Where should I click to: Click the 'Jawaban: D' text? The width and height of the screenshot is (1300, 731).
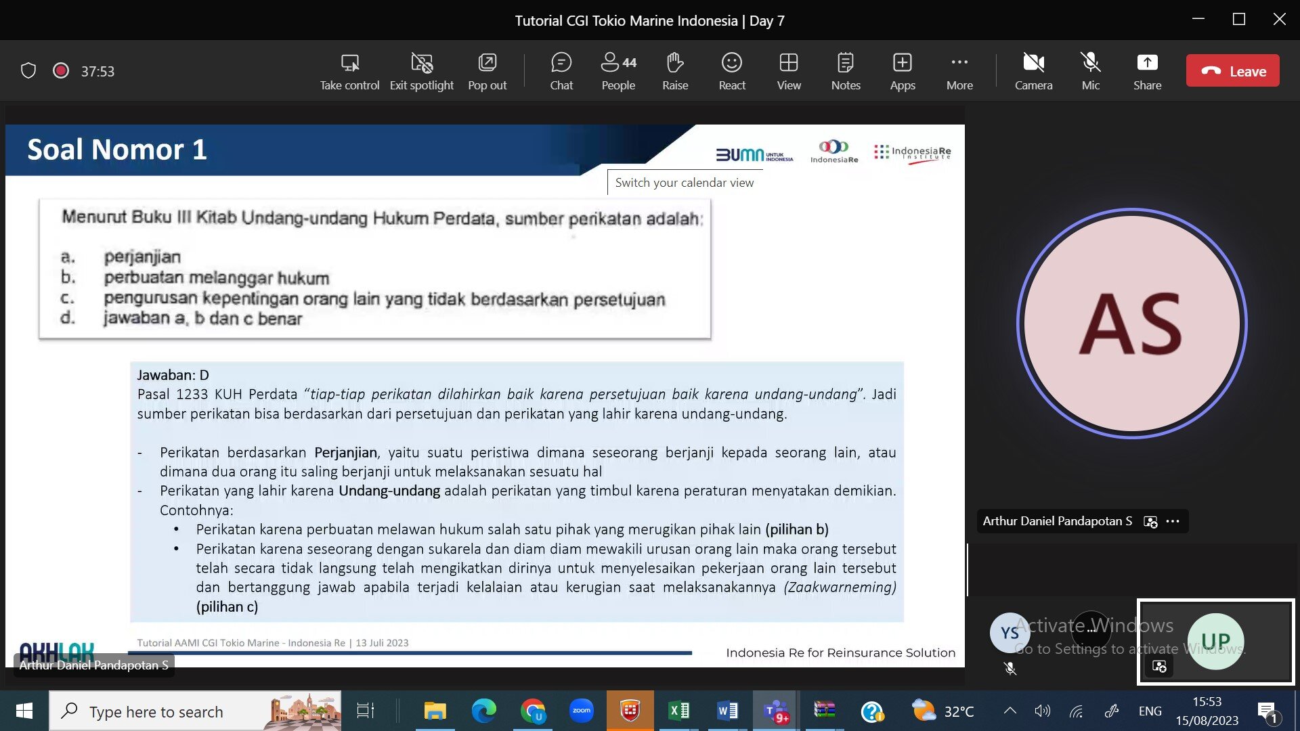tap(173, 374)
